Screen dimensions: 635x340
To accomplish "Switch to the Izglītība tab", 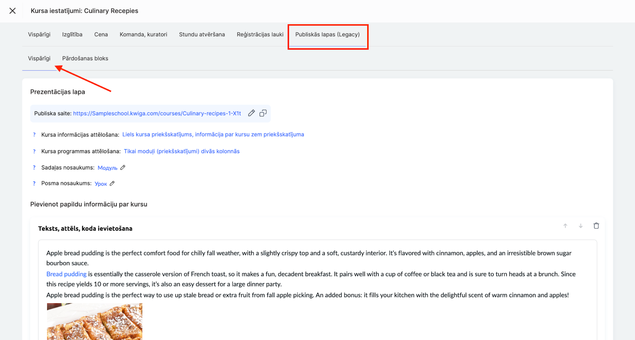I will click(72, 35).
